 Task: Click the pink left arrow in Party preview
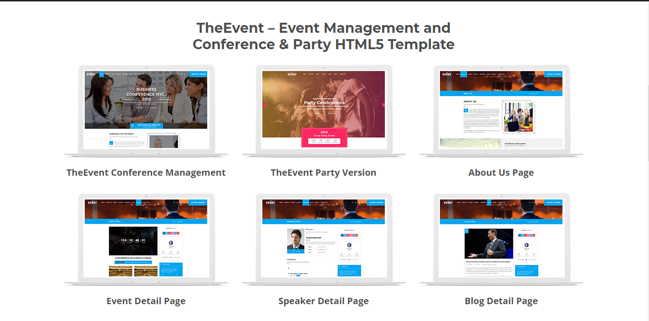coord(264,105)
